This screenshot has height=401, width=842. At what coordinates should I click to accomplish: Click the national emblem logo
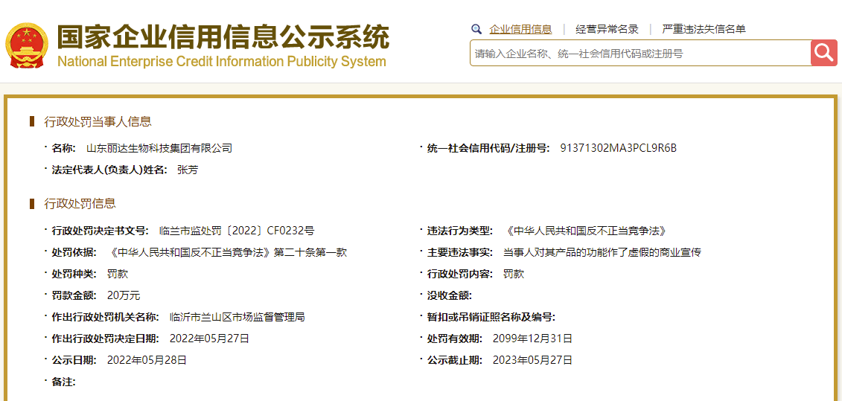coord(26,46)
